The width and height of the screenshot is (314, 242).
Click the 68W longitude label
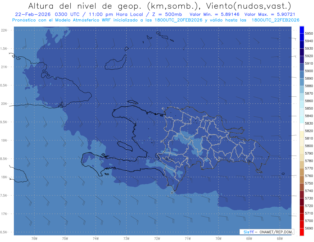280,239
